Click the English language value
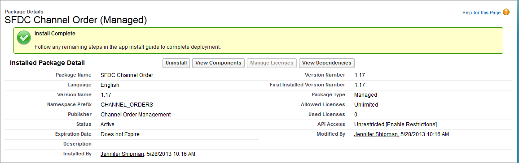The image size is (519, 163). (110, 85)
